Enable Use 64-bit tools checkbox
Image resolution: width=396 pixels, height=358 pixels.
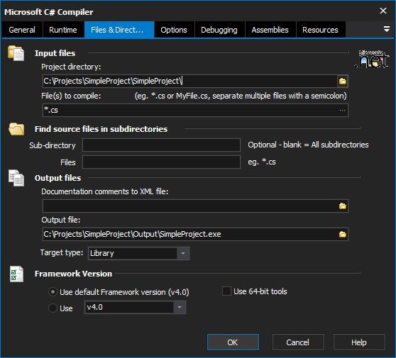click(226, 291)
